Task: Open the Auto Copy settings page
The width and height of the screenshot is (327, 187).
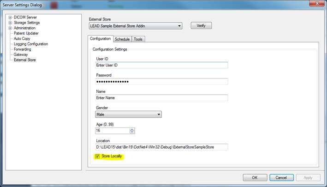Action: click(22, 39)
